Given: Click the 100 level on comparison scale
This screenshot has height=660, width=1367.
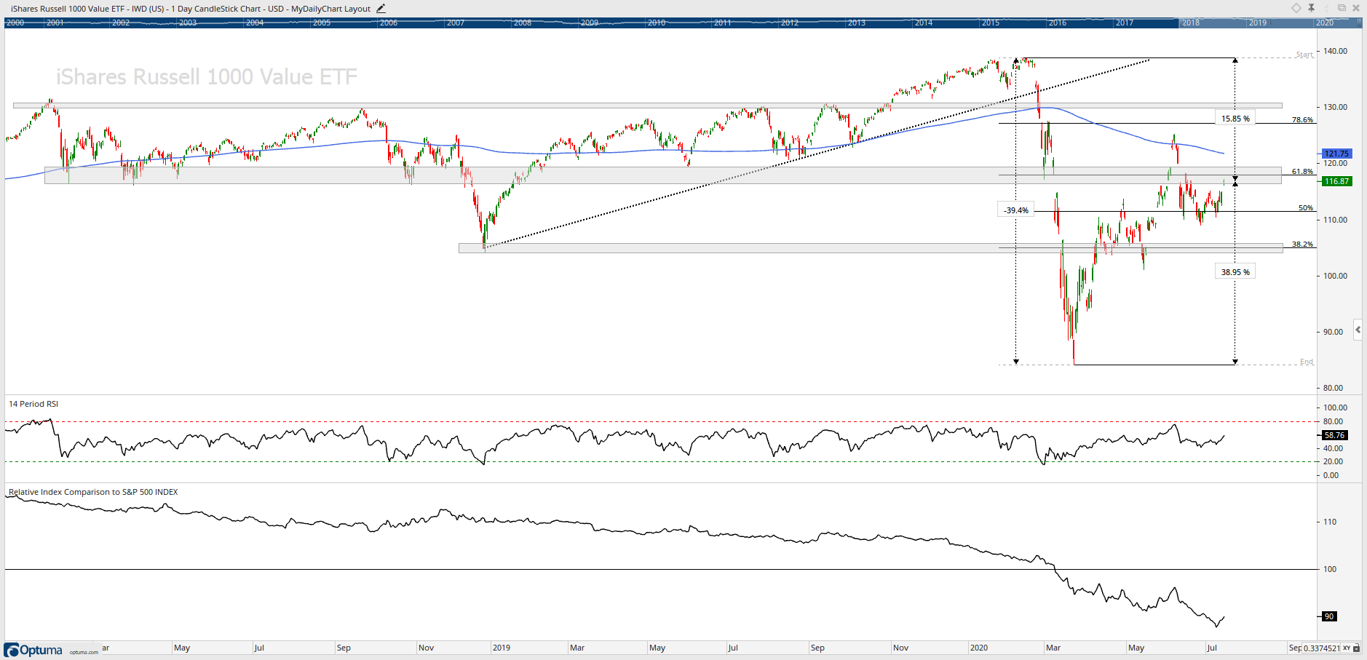Looking at the screenshot, I should pos(1330,569).
